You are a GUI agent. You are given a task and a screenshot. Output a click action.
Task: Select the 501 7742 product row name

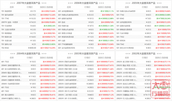pos(120,15)
